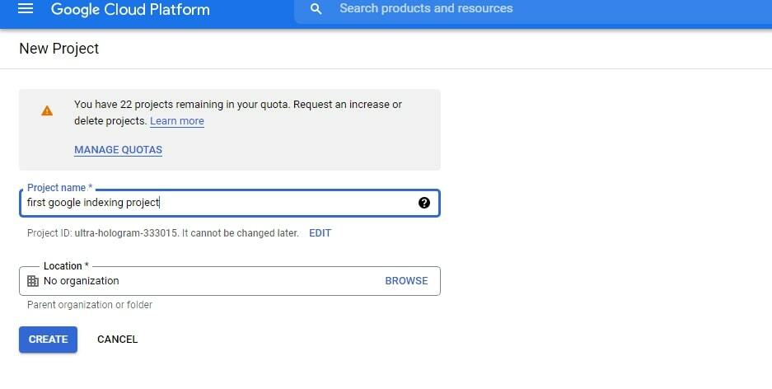
Task: Open the hamburger navigation menu
Action: pos(26,9)
